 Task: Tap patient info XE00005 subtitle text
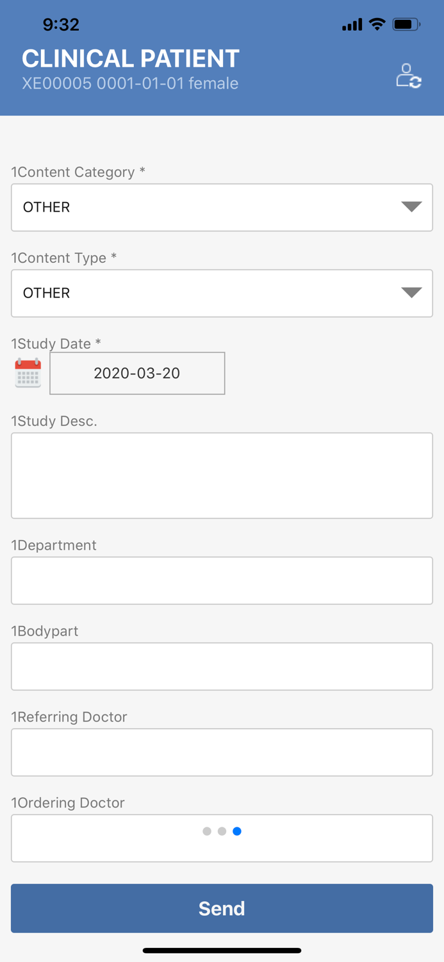[130, 83]
